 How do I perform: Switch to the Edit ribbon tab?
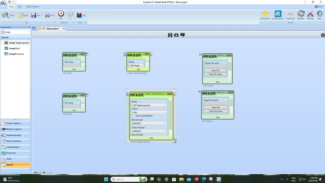click(x=20, y=7)
